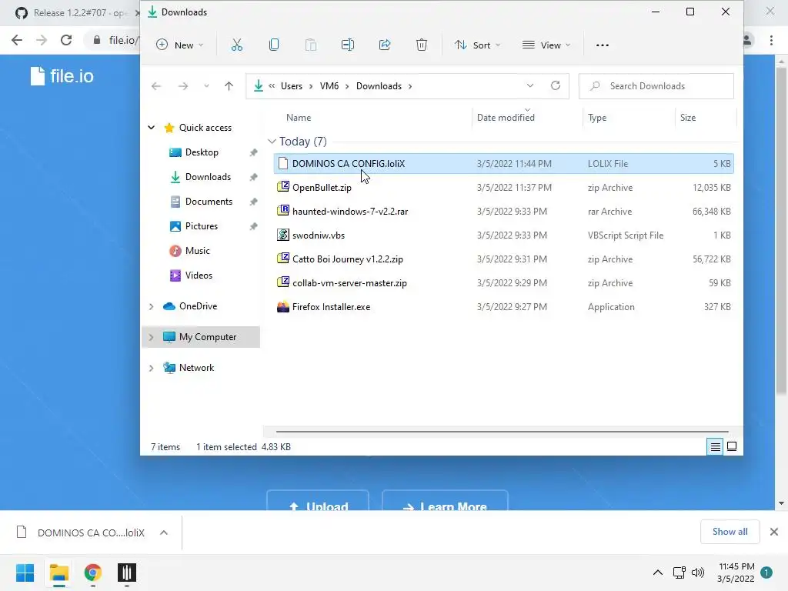Click the Upload button on file.io
The height and width of the screenshot is (591, 788).
pos(318,500)
